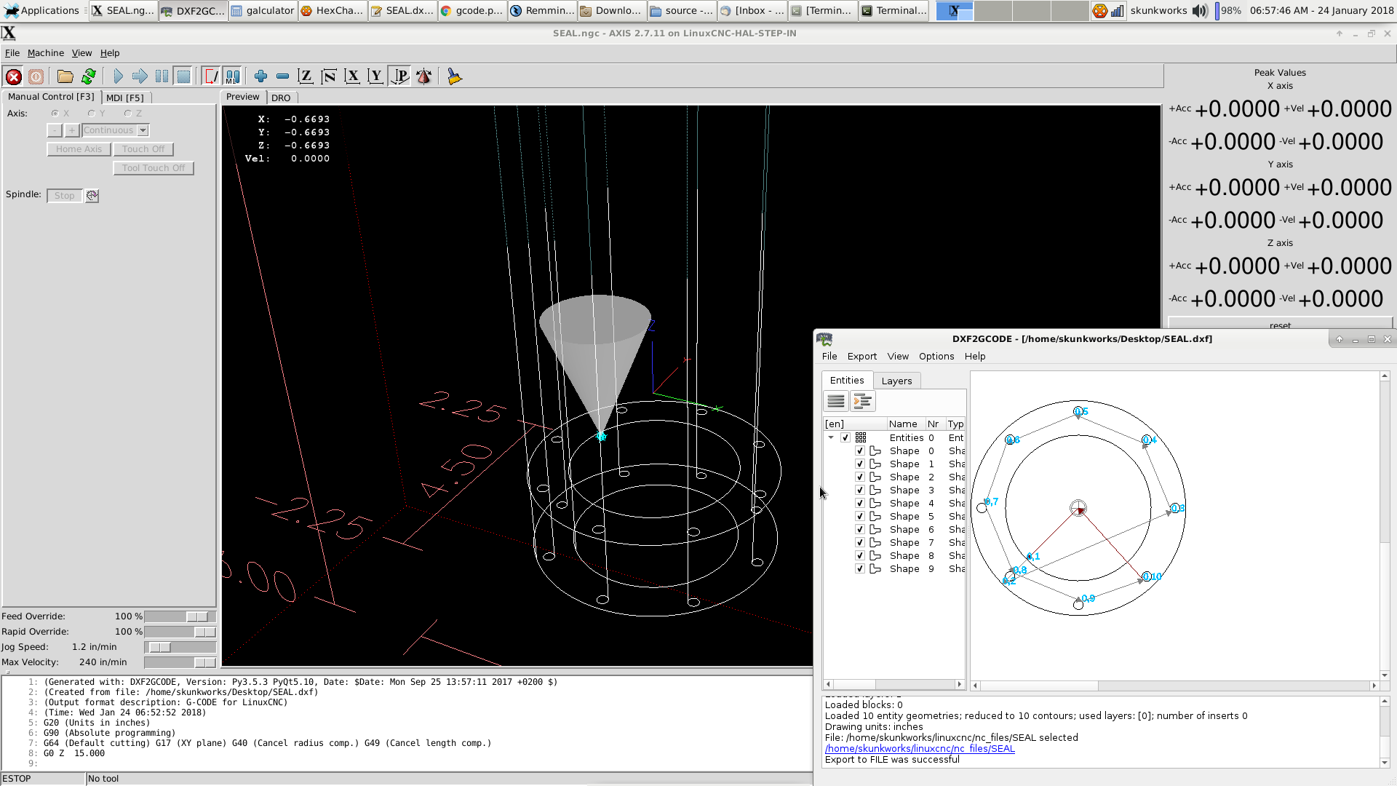Open a G-code file via folder icon
The height and width of the screenshot is (786, 1397).
tap(65, 76)
